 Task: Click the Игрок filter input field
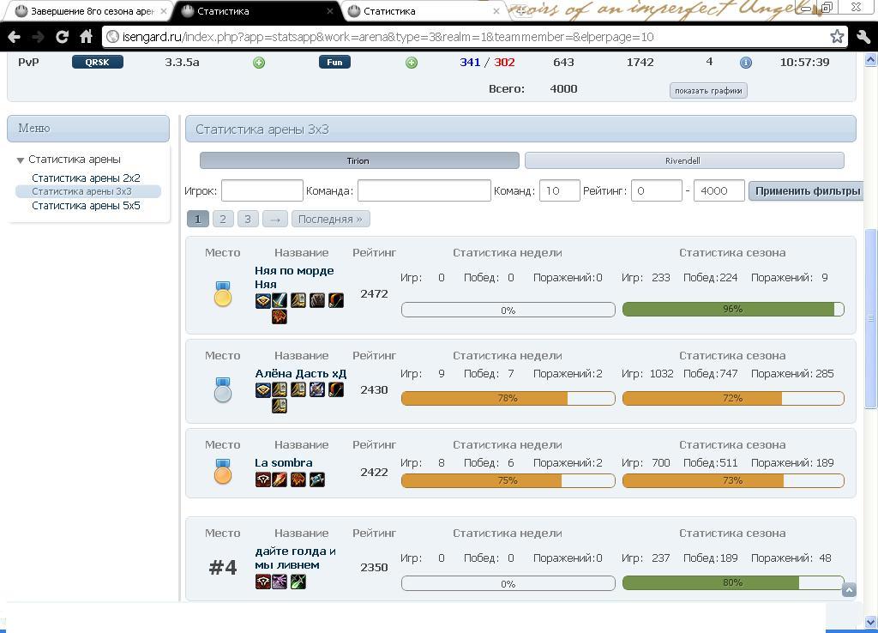pyautogui.click(x=262, y=190)
